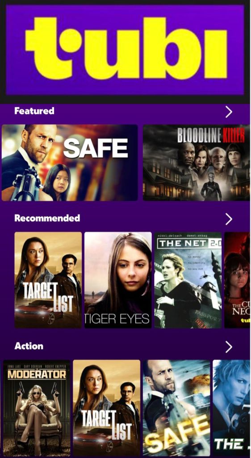Select The Net 2.0 poster
Screen dimensions: 251x458
coord(188,280)
